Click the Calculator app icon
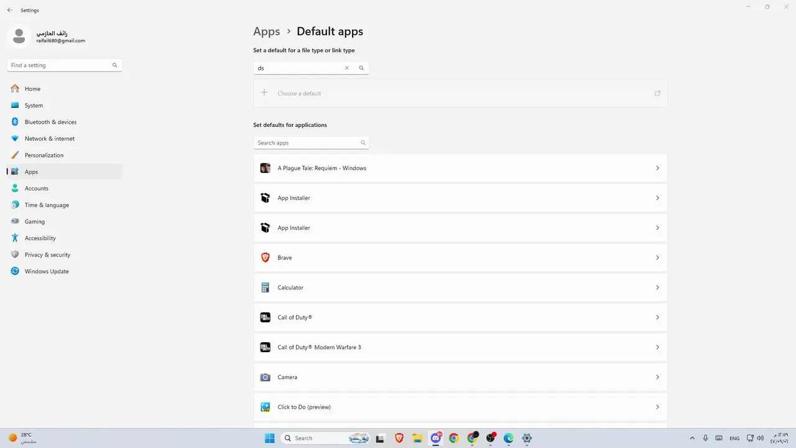Viewport: 796px width, 448px height. (x=266, y=287)
